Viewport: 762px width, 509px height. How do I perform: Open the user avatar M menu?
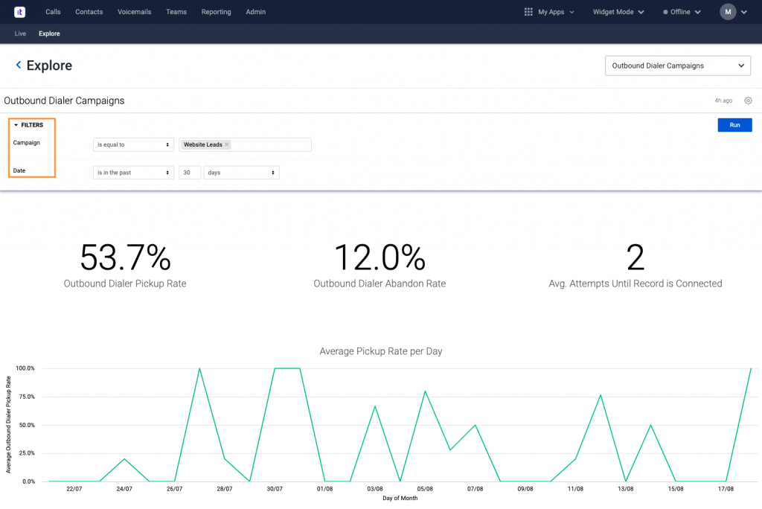point(727,12)
